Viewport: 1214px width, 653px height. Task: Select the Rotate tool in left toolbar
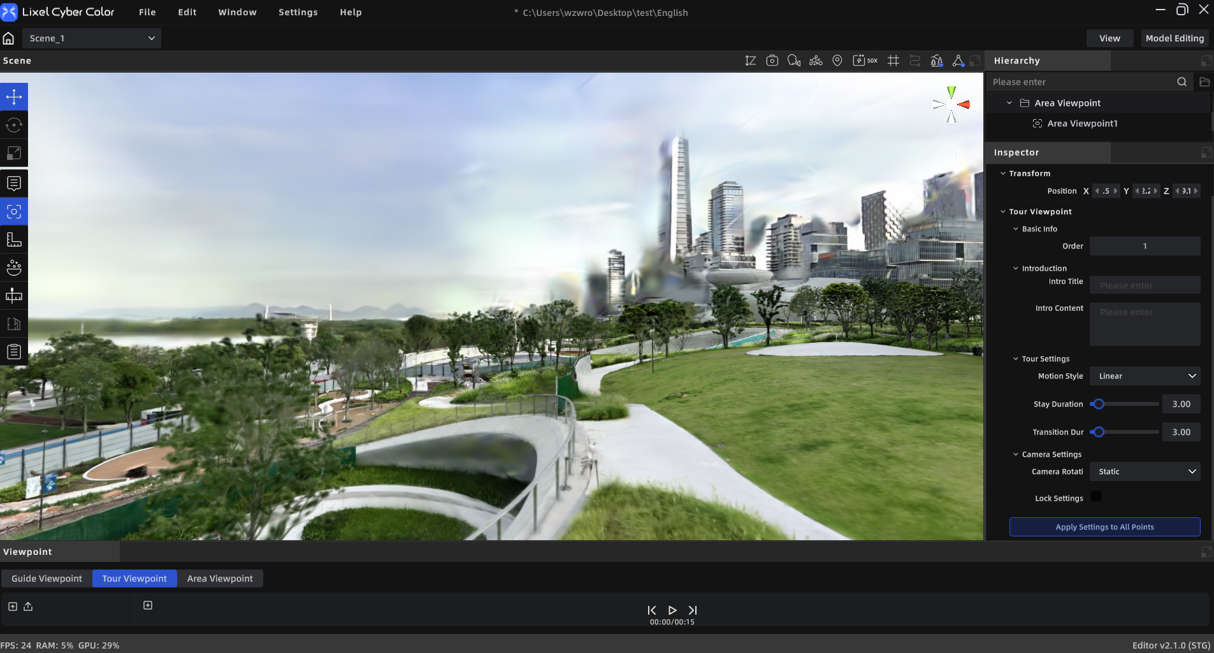coord(14,125)
